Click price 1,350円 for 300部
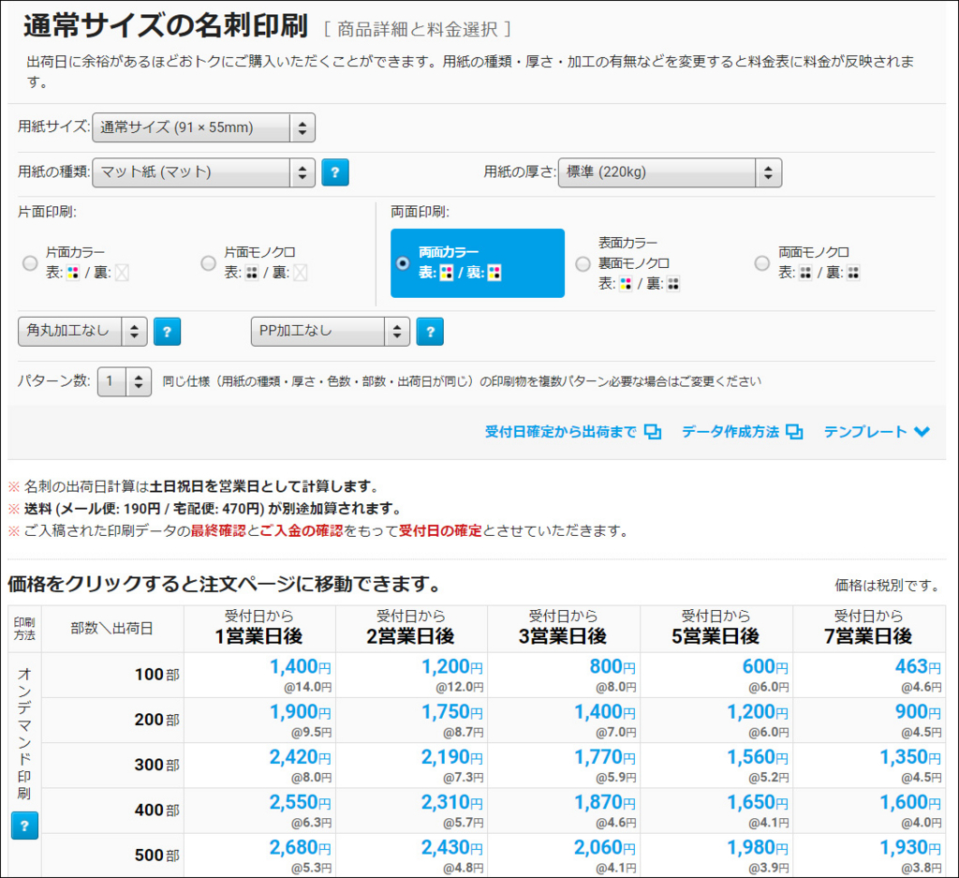This screenshot has width=959, height=878. pyautogui.click(x=910, y=757)
